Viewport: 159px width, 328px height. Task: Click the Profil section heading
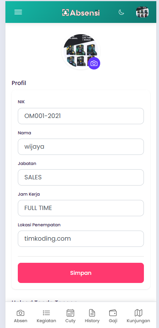click(x=19, y=83)
